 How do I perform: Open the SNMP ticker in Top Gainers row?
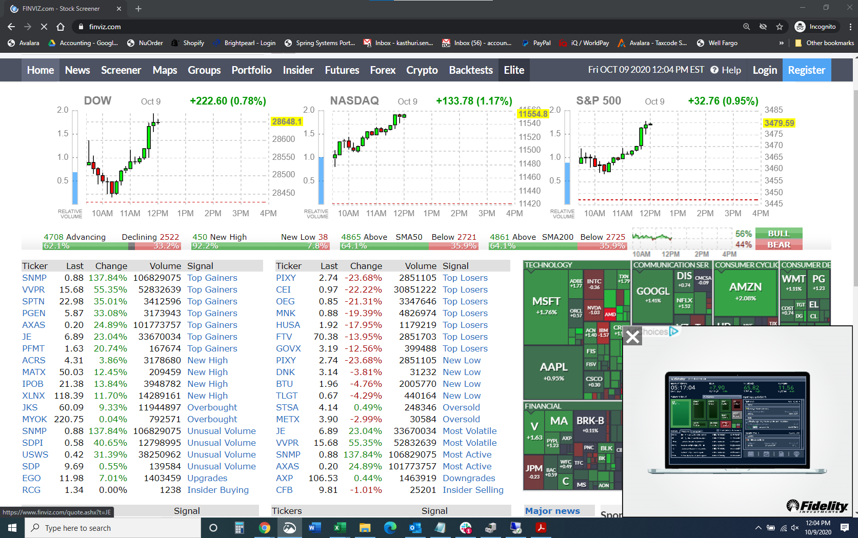(x=34, y=278)
